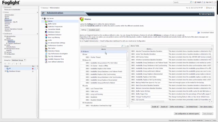Collapse the Virtualization alarms category
The height and width of the screenshot is (122, 218).
click(83, 103)
